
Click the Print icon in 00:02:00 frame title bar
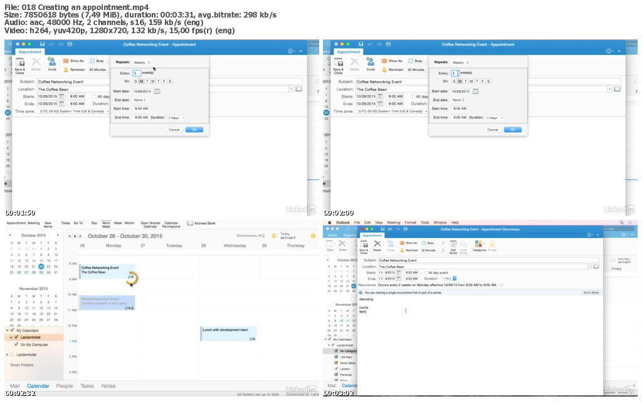click(x=388, y=44)
